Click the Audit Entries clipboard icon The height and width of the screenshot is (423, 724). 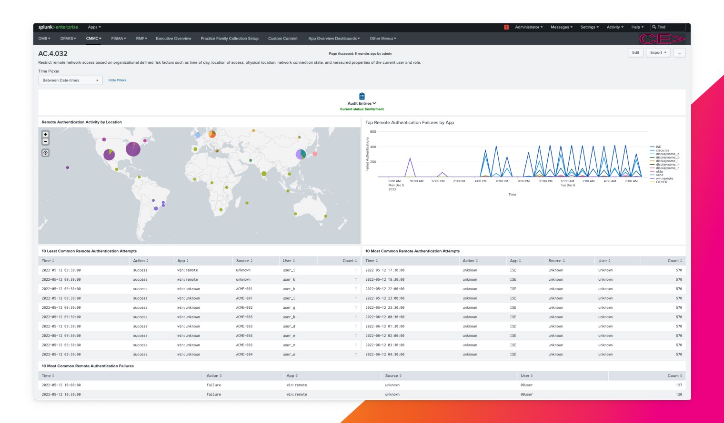[362, 96]
